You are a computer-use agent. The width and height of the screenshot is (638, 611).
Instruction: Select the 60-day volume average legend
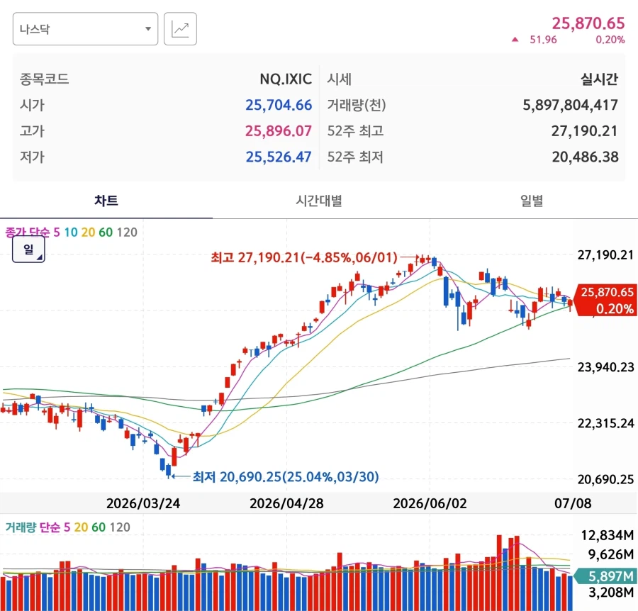click(99, 527)
